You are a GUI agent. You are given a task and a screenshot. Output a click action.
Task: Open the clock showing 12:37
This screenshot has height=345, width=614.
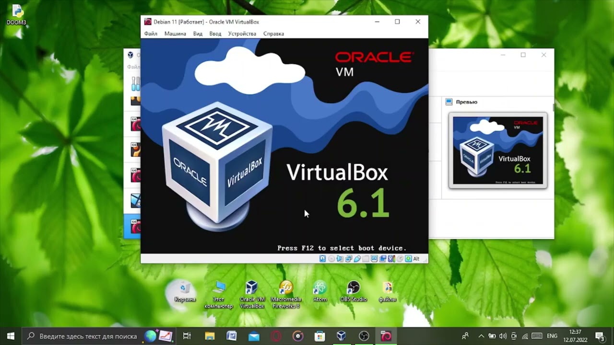click(x=575, y=336)
